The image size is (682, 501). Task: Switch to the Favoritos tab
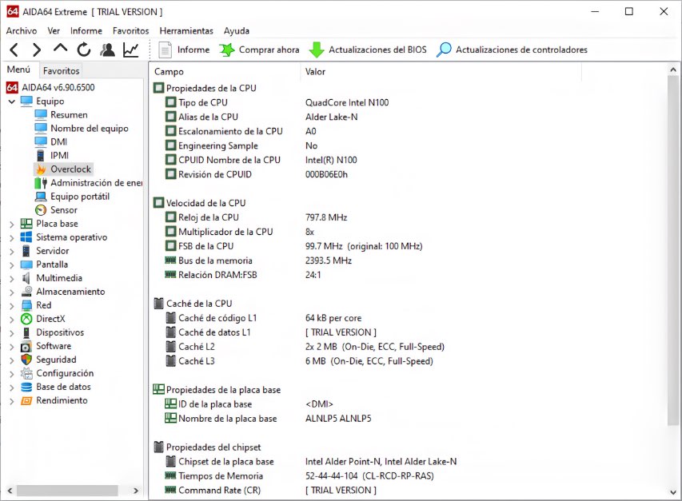[x=61, y=70]
